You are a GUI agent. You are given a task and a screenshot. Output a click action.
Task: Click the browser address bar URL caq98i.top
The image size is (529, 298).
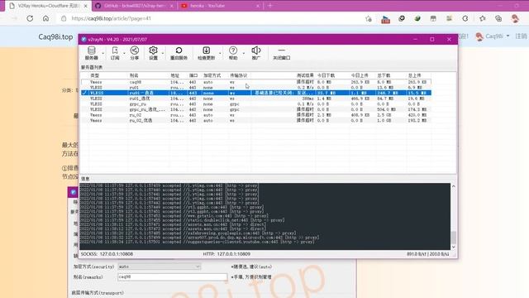tap(111, 18)
